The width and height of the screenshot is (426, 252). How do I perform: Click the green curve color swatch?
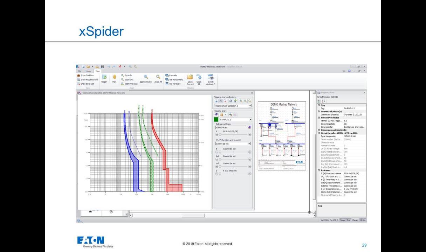217,119
